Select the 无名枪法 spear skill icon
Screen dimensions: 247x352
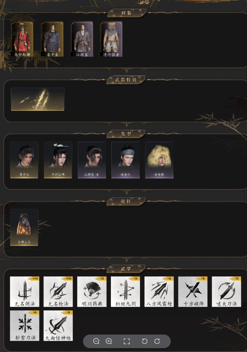tap(58, 292)
